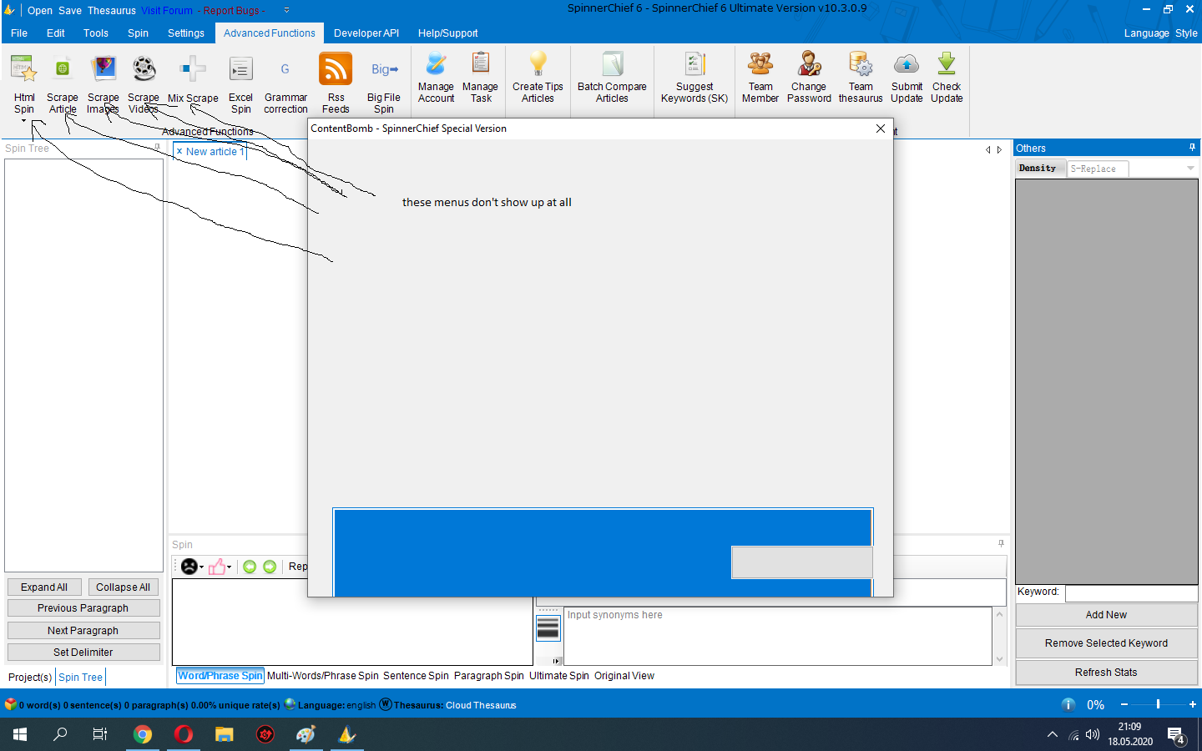This screenshot has height=751, width=1202.
Task: Select the Sentence Spin tab
Action: click(x=416, y=676)
